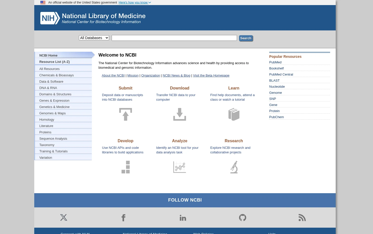Image resolution: width=373 pixels, height=234 pixels.
Task: Open the NCBI RSS feed icon
Action: coord(302,218)
